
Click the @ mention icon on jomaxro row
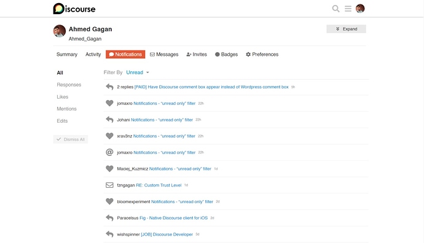[x=109, y=152]
